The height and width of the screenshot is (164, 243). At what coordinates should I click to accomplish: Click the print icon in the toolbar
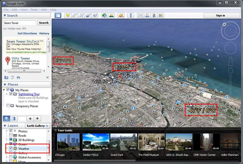(147, 16)
